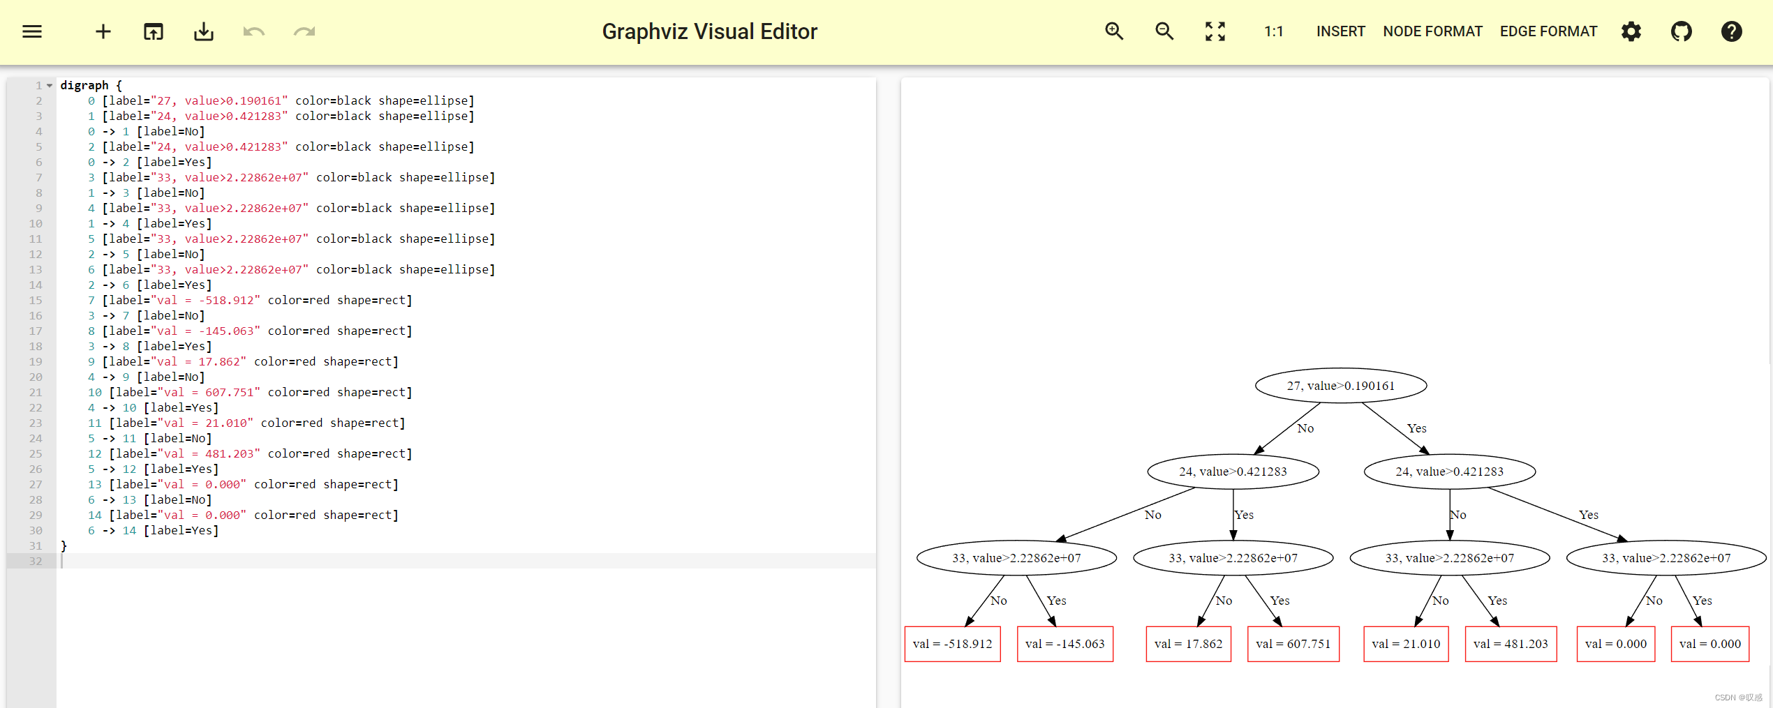Screen dimensions: 1773x708
Task: Click code line with 'val = 607.751'
Action: [250, 392]
